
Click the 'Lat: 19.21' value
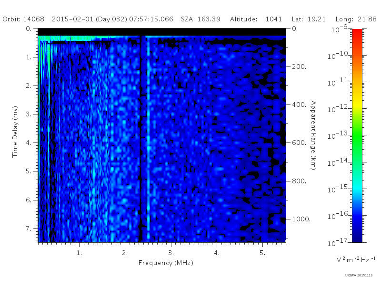(309, 19)
